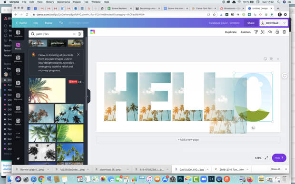Expand the Download options arrow

point(285,23)
